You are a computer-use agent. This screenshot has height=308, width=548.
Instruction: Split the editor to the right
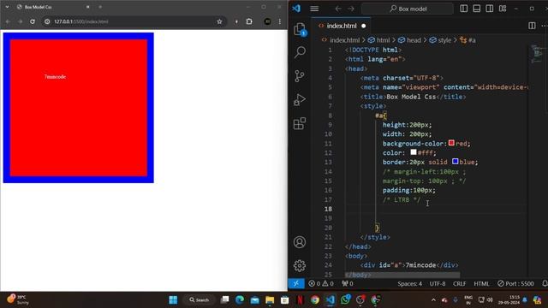tap(532, 26)
